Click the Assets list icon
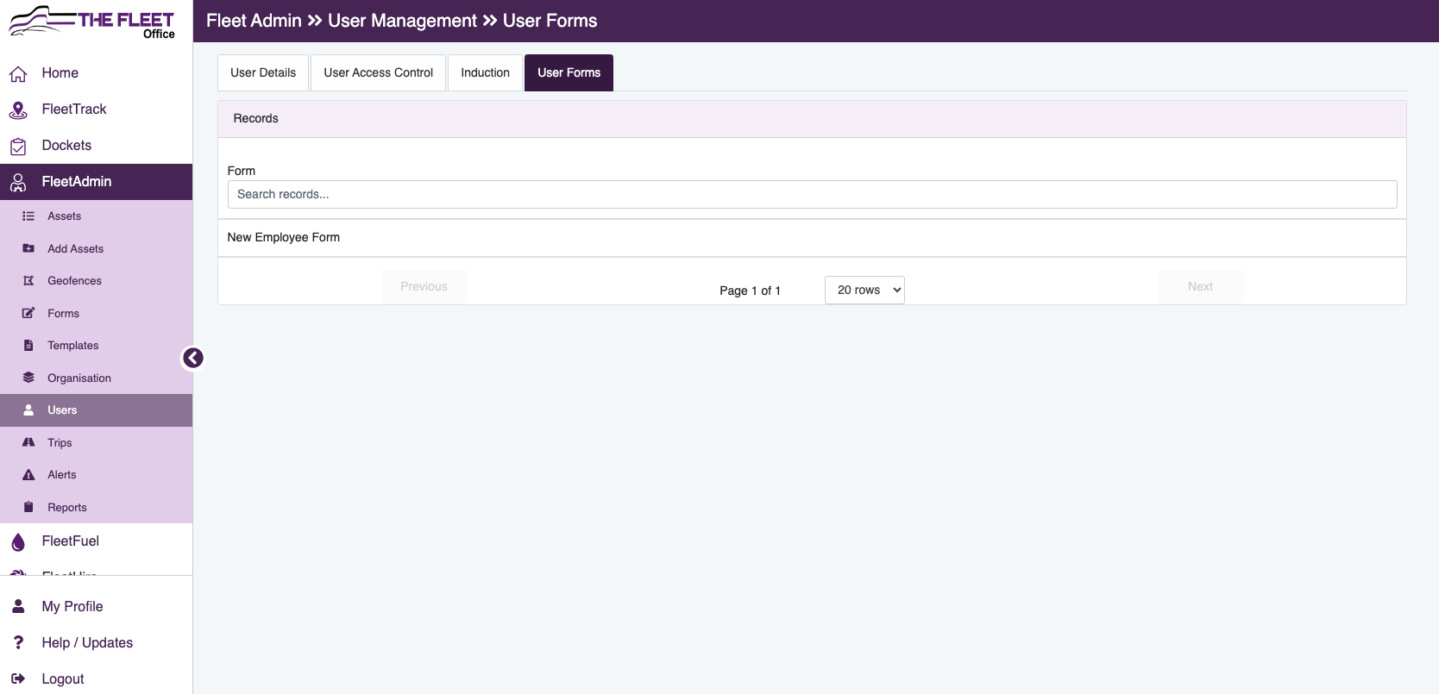The image size is (1439, 694). pos(28,216)
